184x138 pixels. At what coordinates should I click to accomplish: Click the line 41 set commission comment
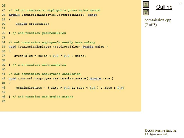pos(45,74)
